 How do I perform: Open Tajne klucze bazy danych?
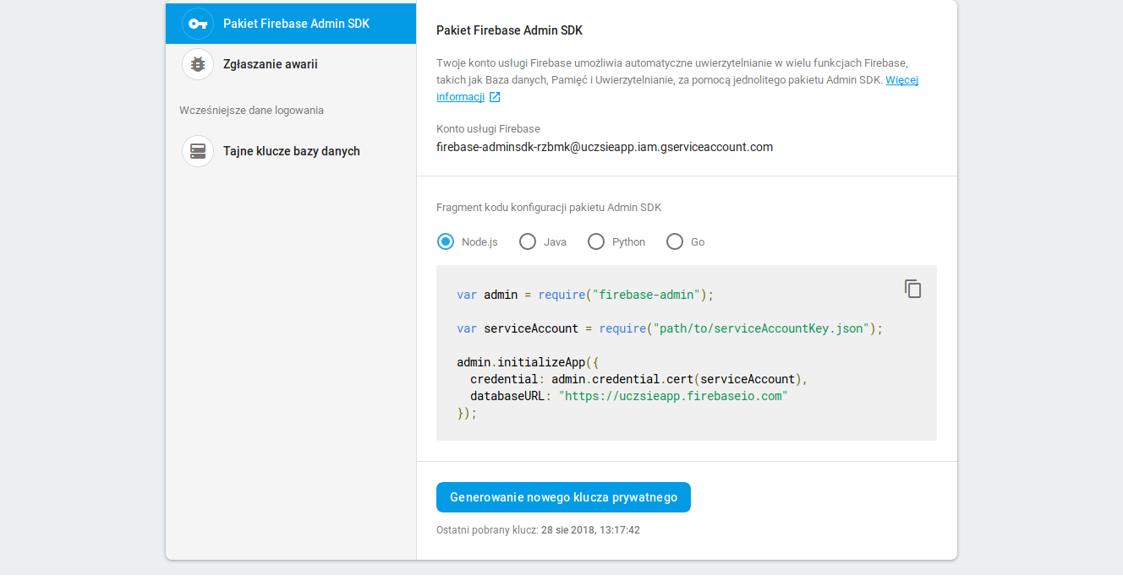(291, 151)
